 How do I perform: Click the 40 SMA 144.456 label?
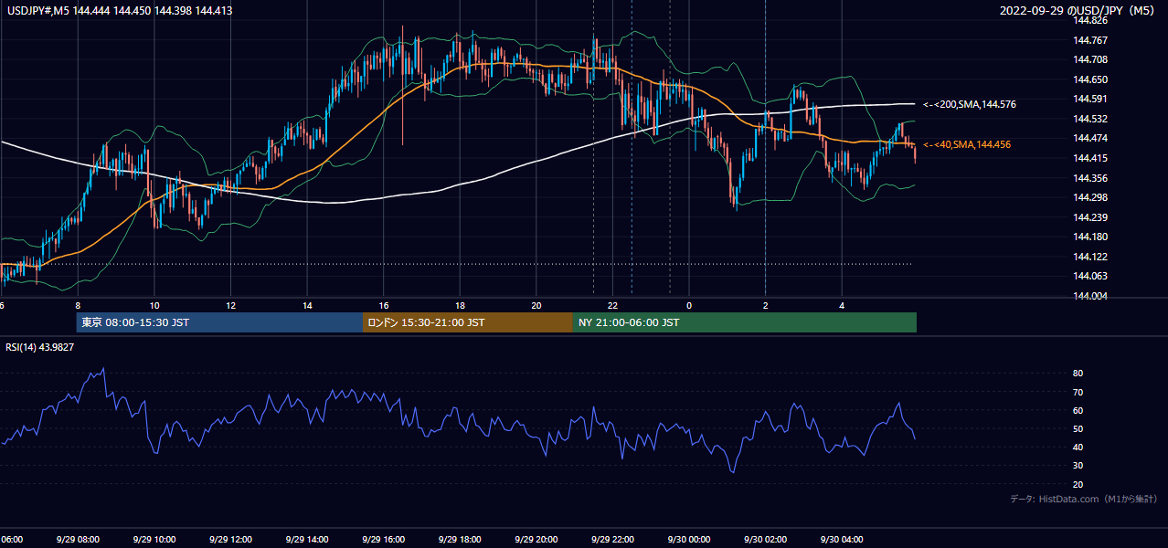[x=966, y=144]
